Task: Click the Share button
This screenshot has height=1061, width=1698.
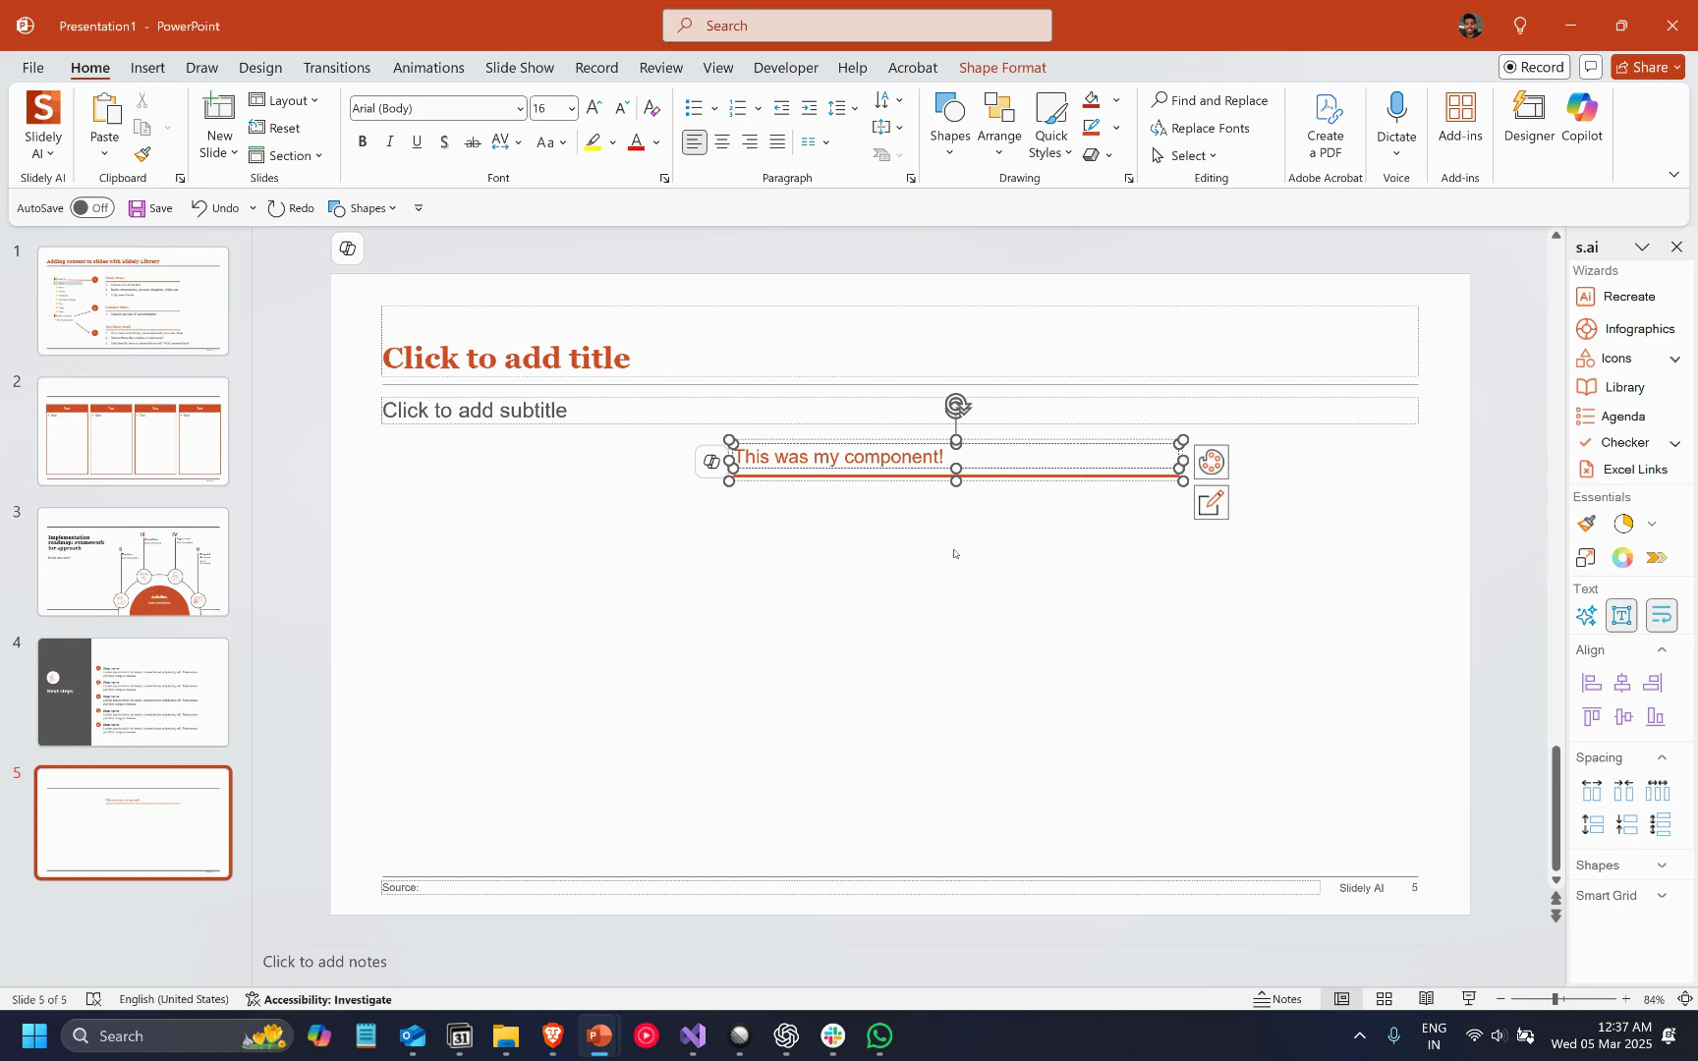Action: 1647,67
